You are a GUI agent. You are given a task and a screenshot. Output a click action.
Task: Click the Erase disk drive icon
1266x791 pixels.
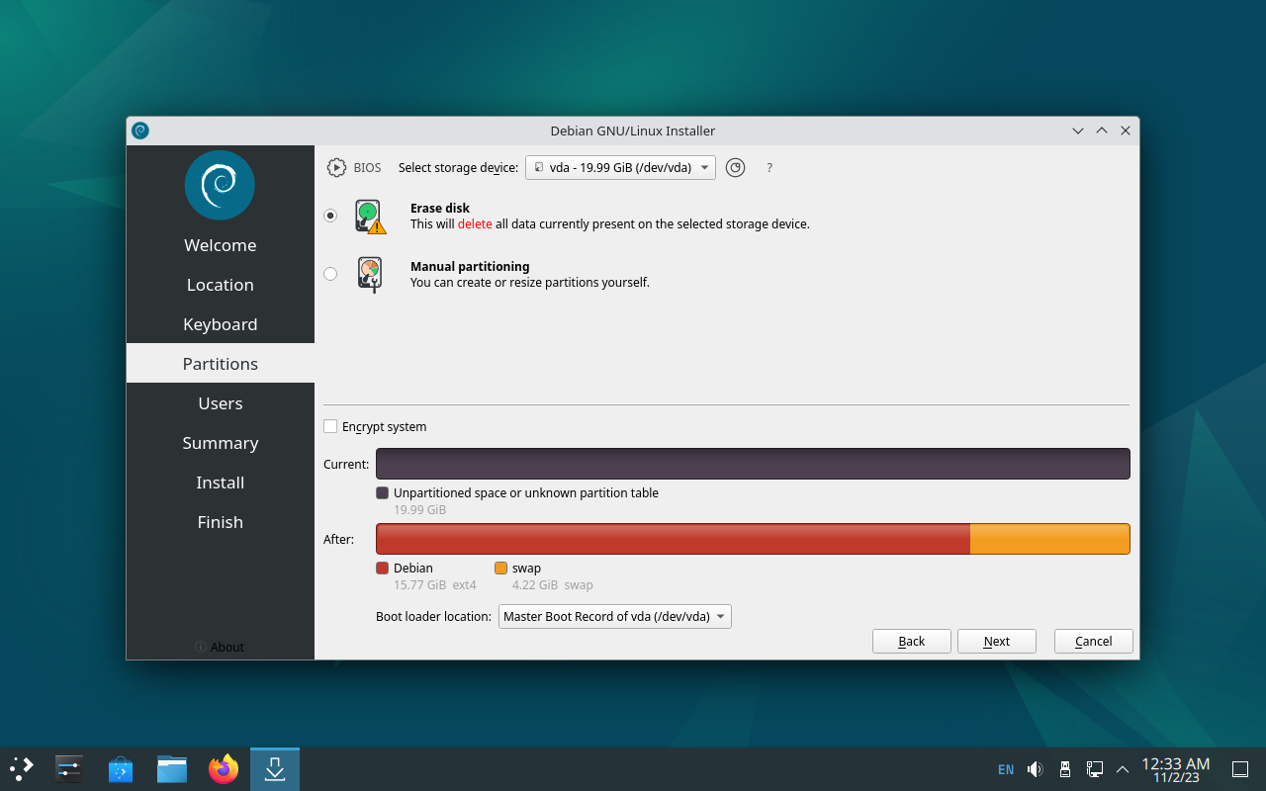[370, 217]
